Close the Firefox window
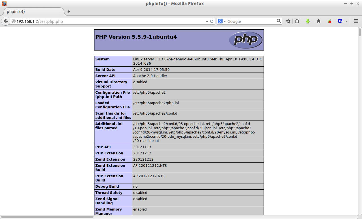This screenshot has width=362, height=219. [357, 4]
